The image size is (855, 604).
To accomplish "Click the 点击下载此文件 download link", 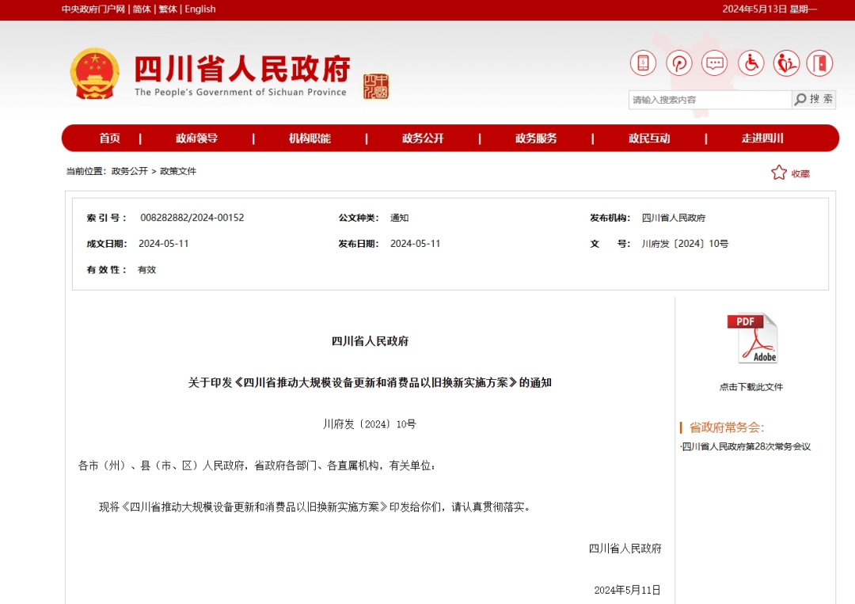I will (x=751, y=386).
